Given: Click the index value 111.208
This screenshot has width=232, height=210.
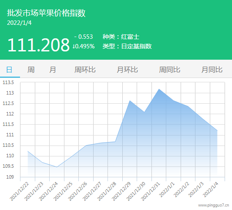Looking at the screenshot, I should pos(38,45).
